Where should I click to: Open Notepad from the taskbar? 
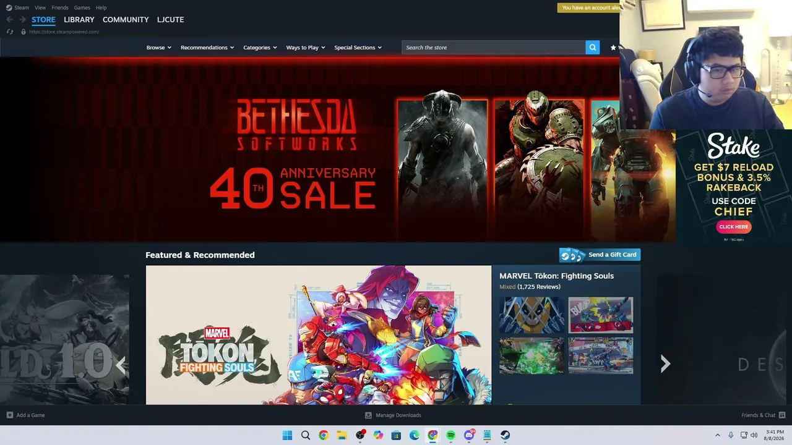pos(487,435)
